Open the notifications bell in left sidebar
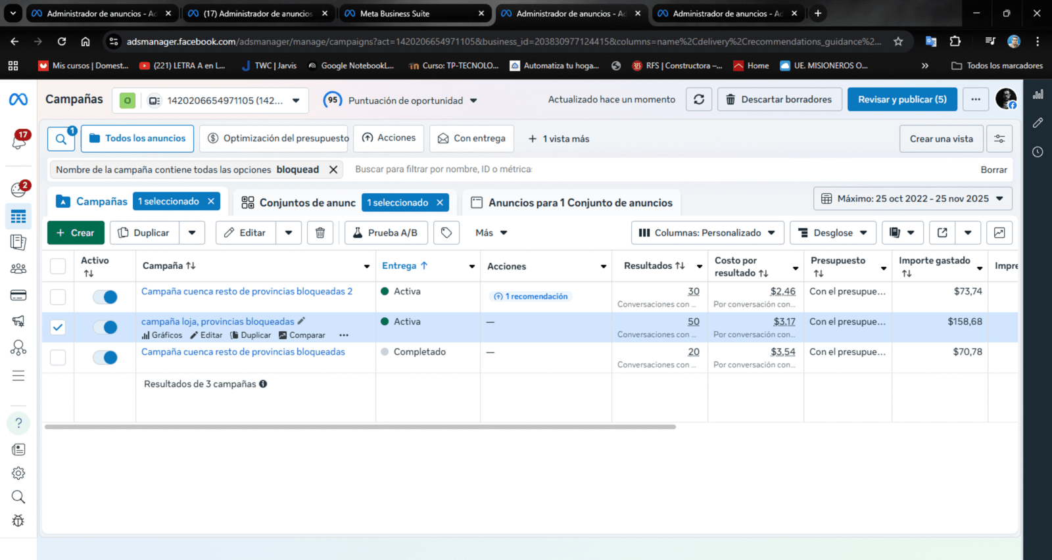The width and height of the screenshot is (1052, 560). click(19, 140)
